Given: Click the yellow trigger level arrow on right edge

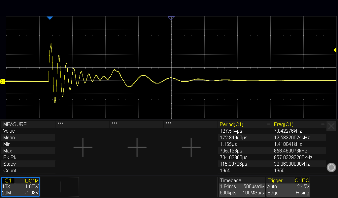Looking at the screenshot, I should coord(335,50).
